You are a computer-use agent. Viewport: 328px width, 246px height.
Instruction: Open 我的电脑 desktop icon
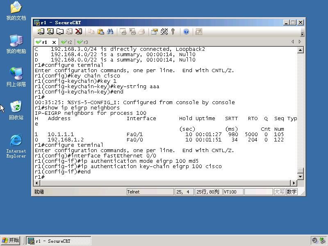tap(16, 44)
